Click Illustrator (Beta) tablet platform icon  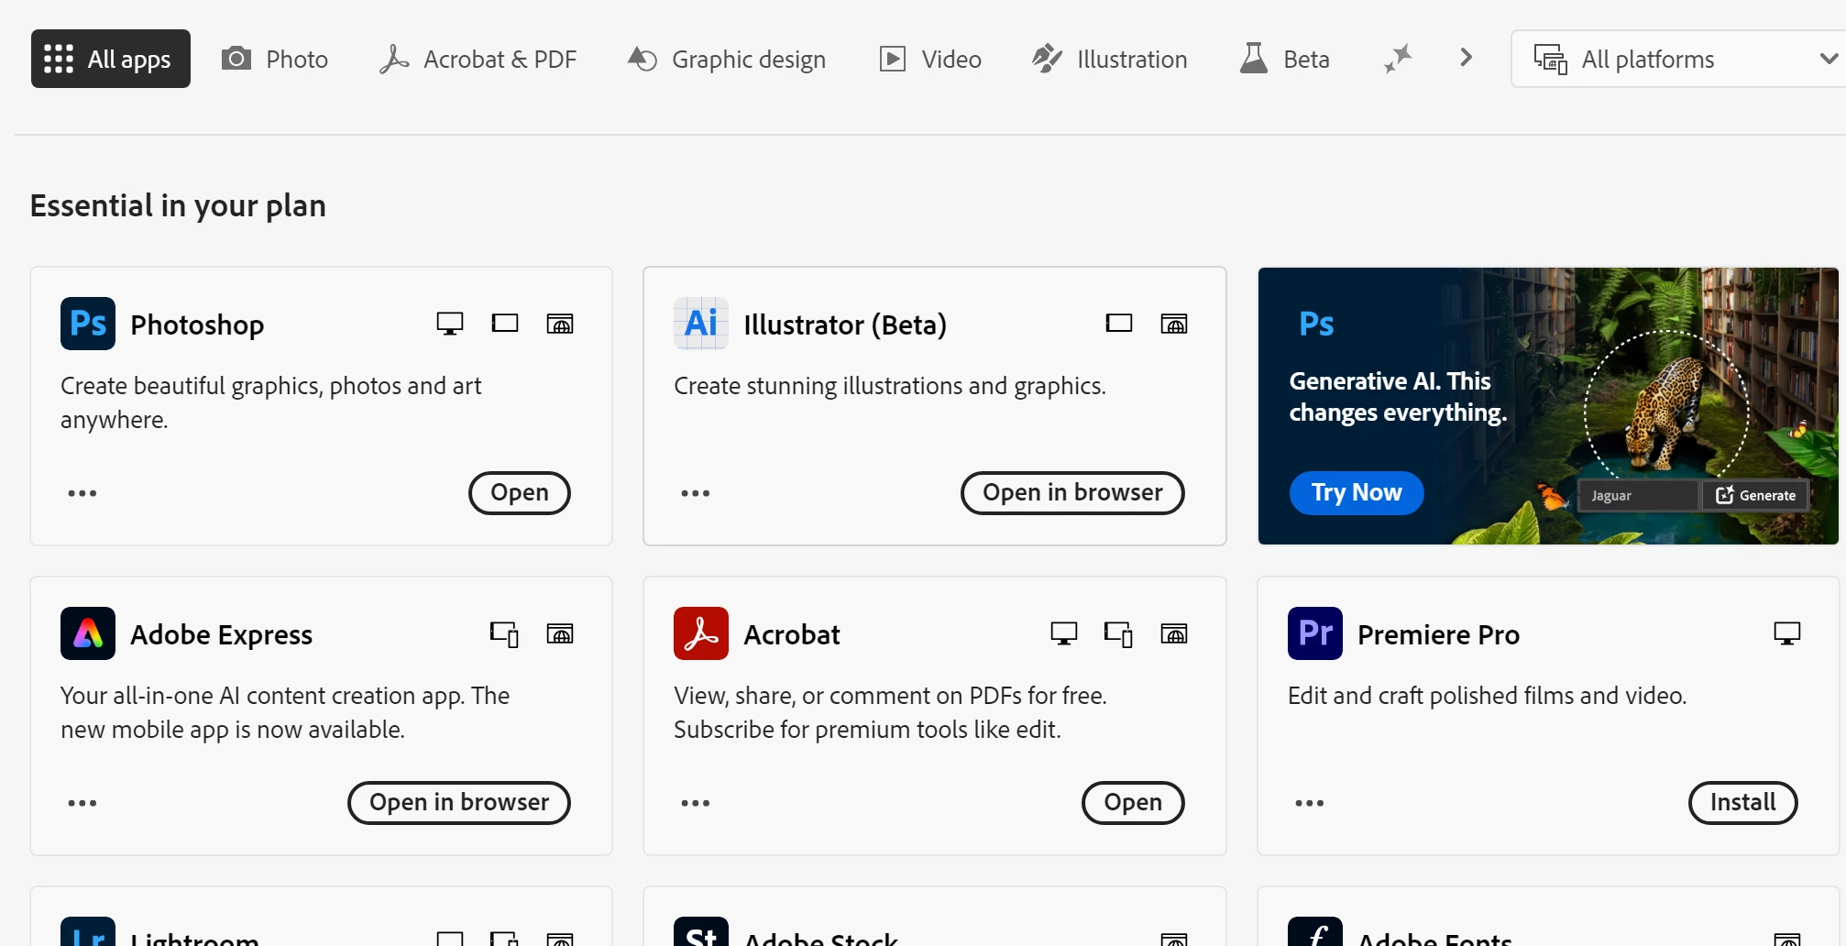[1119, 324]
